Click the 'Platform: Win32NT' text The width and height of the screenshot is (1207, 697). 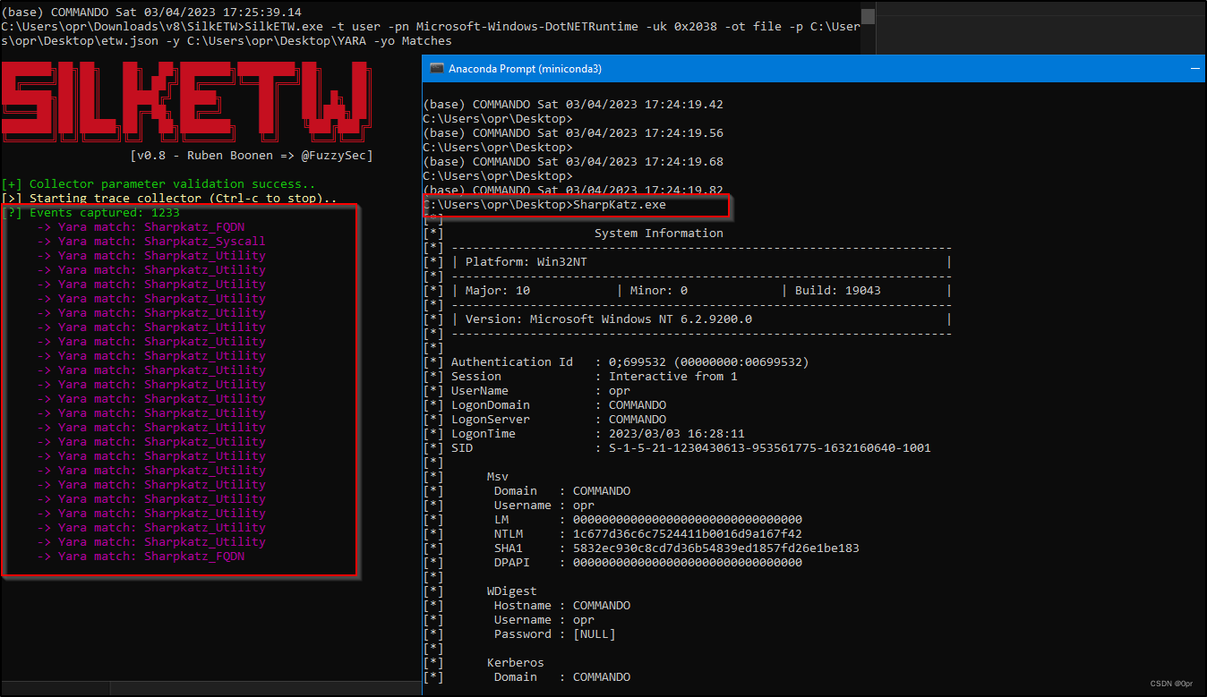[526, 262]
